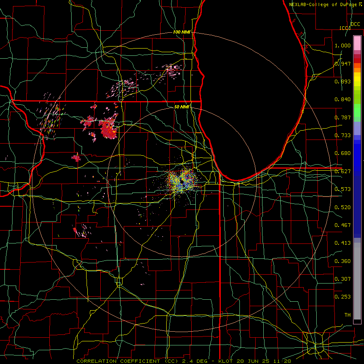The width and height of the screenshot is (364, 364).
Task: Select the 0.467 color scale value
Action: pyautogui.click(x=343, y=225)
